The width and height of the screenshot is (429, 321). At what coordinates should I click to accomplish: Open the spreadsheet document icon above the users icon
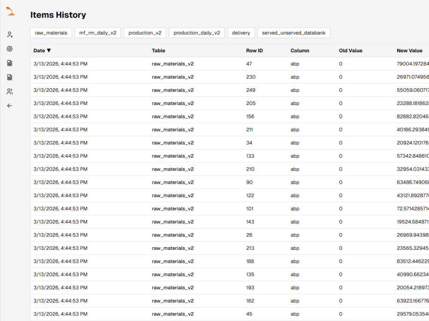coord(9,77)
